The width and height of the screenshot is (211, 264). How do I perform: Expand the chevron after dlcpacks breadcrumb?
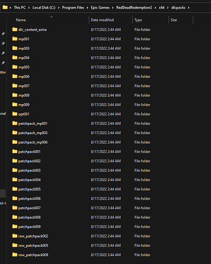(x=189, y=8)
